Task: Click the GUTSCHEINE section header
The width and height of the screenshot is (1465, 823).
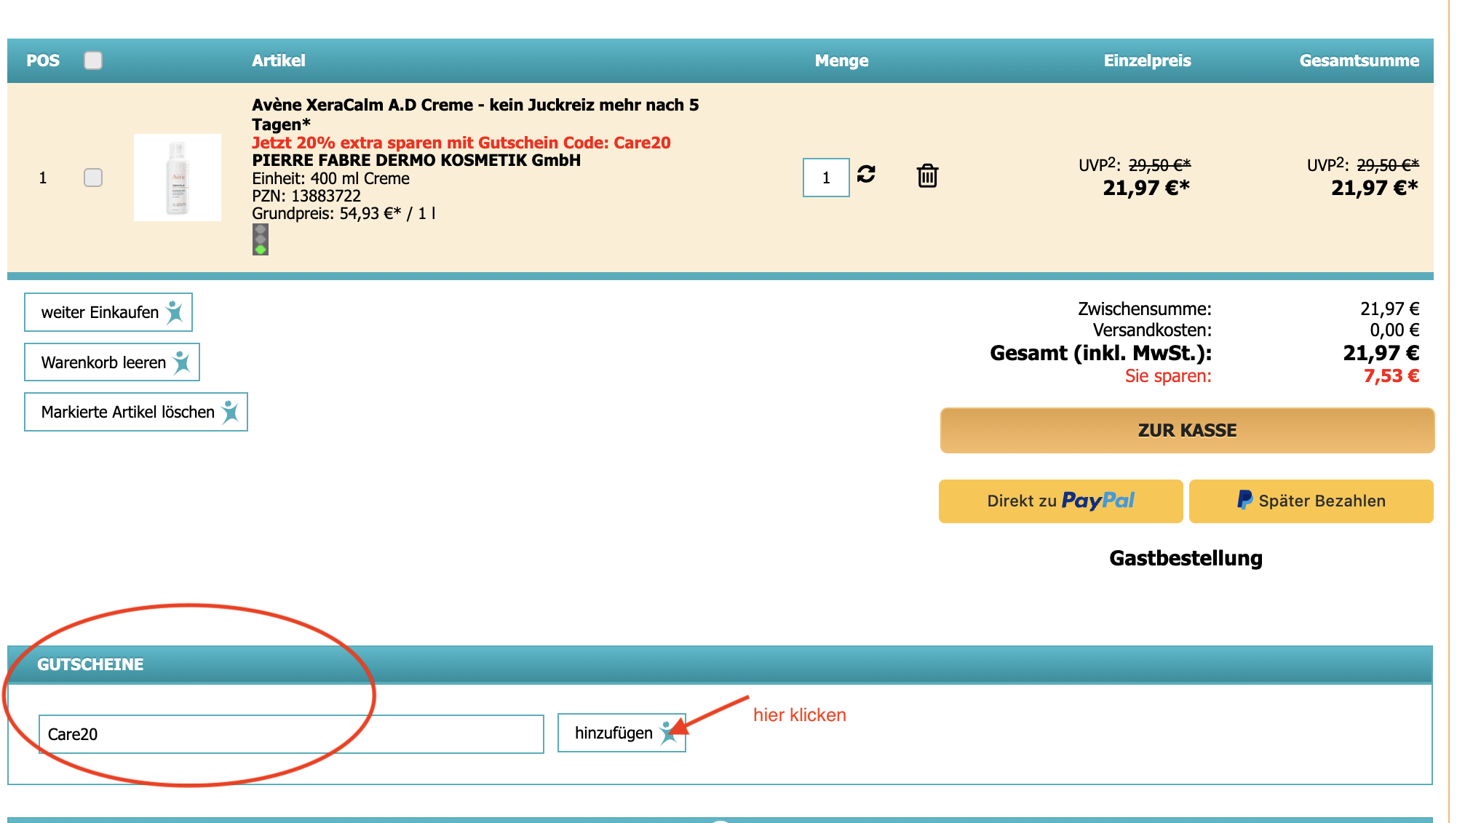Action: pyautogui.click(x=90, y=664)
